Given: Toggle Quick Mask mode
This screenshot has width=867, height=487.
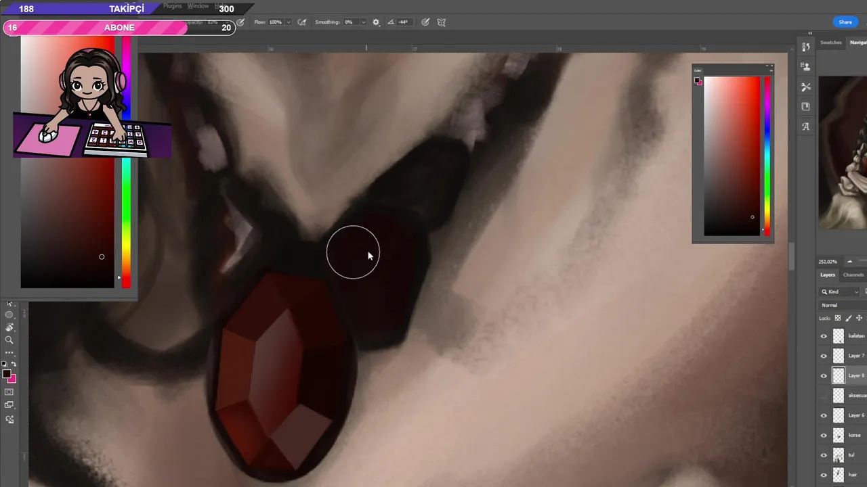Looking at the screenshot, I should (9, 392).
